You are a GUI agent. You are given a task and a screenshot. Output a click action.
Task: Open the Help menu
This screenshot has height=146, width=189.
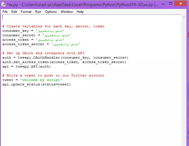(80, 12)
